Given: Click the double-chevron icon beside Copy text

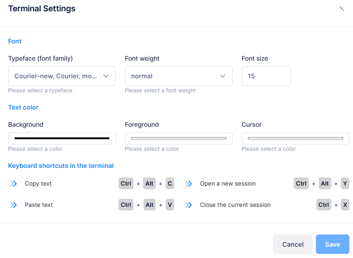Looking at the screenshot, I should (14, 184).
